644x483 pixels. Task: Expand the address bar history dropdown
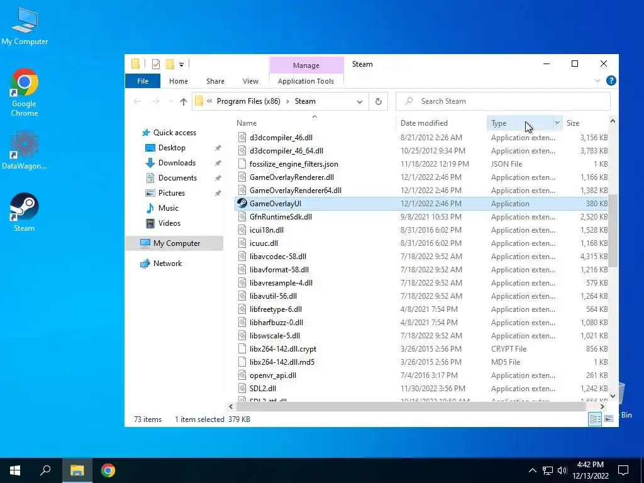(359, 101)
